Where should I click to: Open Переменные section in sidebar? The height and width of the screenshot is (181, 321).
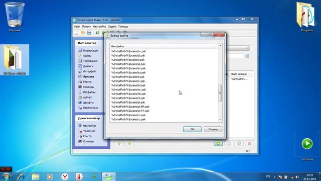coord(88,108)
